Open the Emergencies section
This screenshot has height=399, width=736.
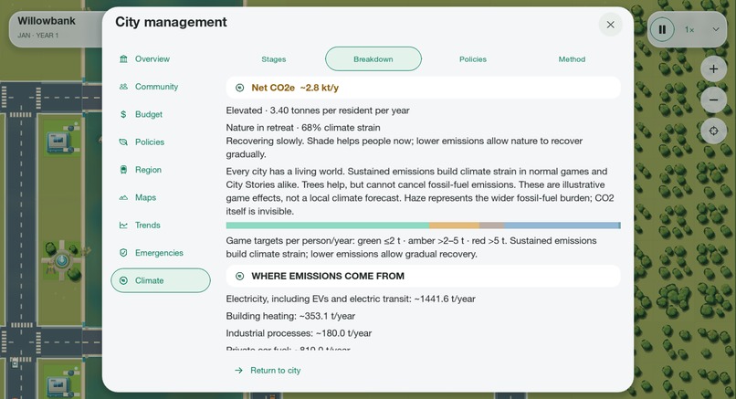click(161, 253)
